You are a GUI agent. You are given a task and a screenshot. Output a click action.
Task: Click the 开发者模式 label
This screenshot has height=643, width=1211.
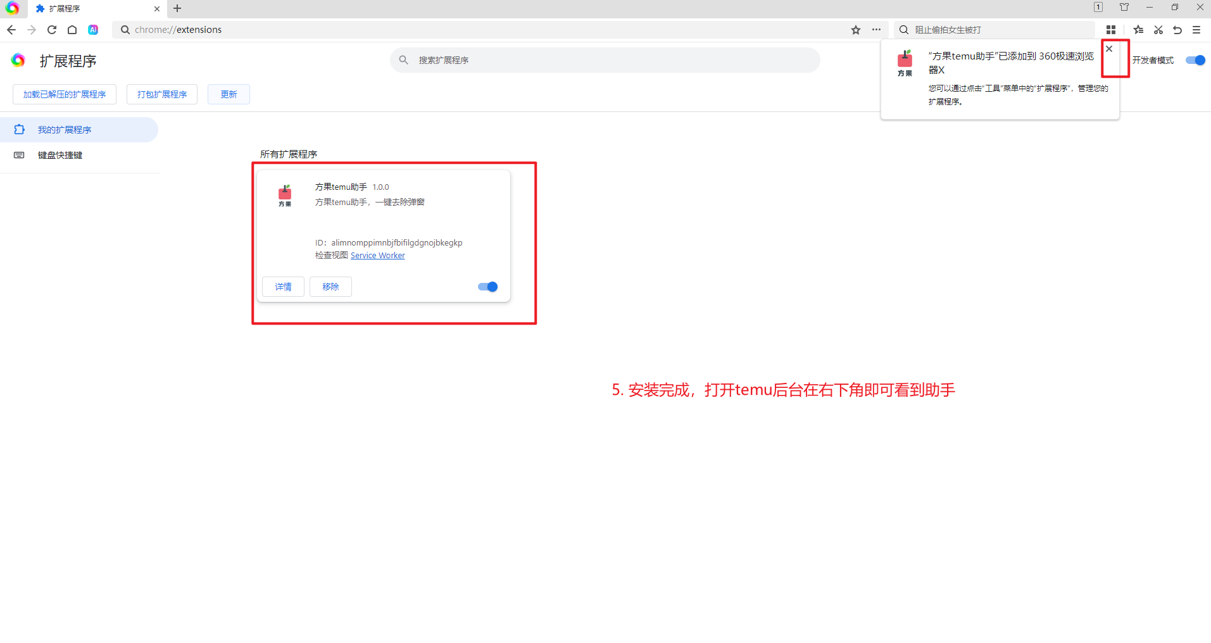(x=1153, y=60)
